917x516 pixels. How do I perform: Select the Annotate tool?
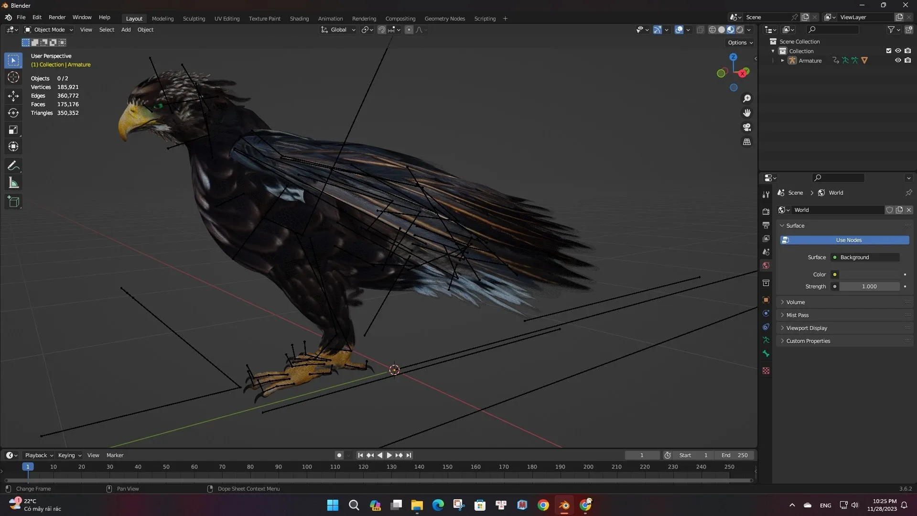(x=13, y=165)
